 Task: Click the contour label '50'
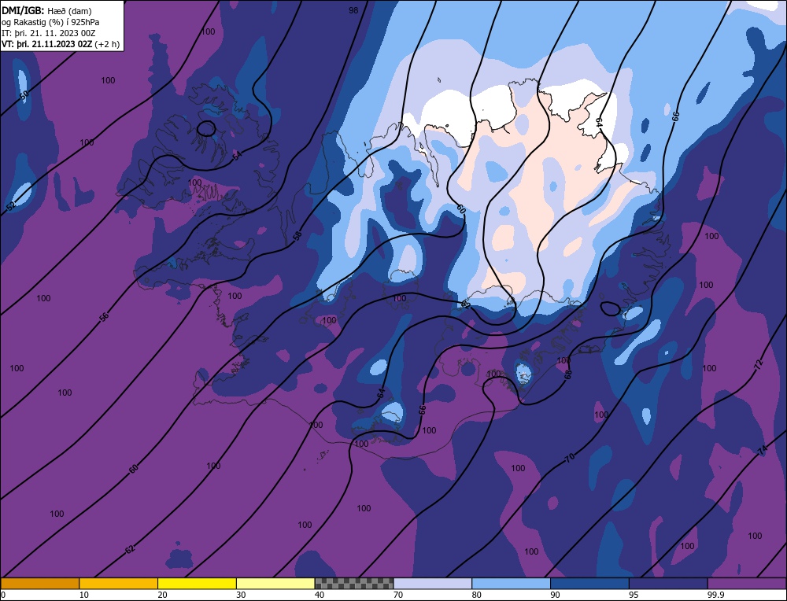point(24,94)
